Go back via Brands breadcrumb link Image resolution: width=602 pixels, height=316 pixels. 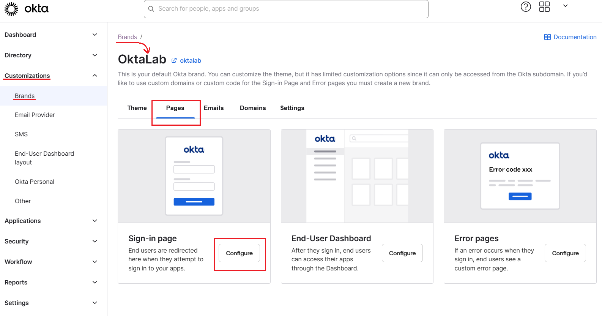click(127, 37)
